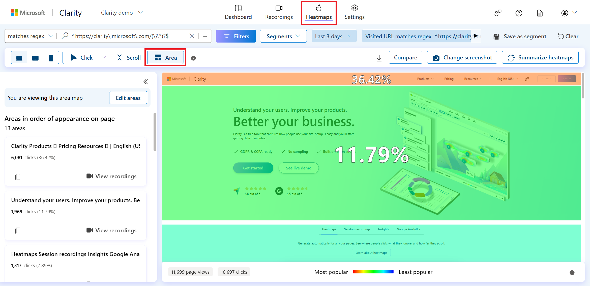Open the Recordings tab
The image size is (590, 286).
tap(279, 12)
